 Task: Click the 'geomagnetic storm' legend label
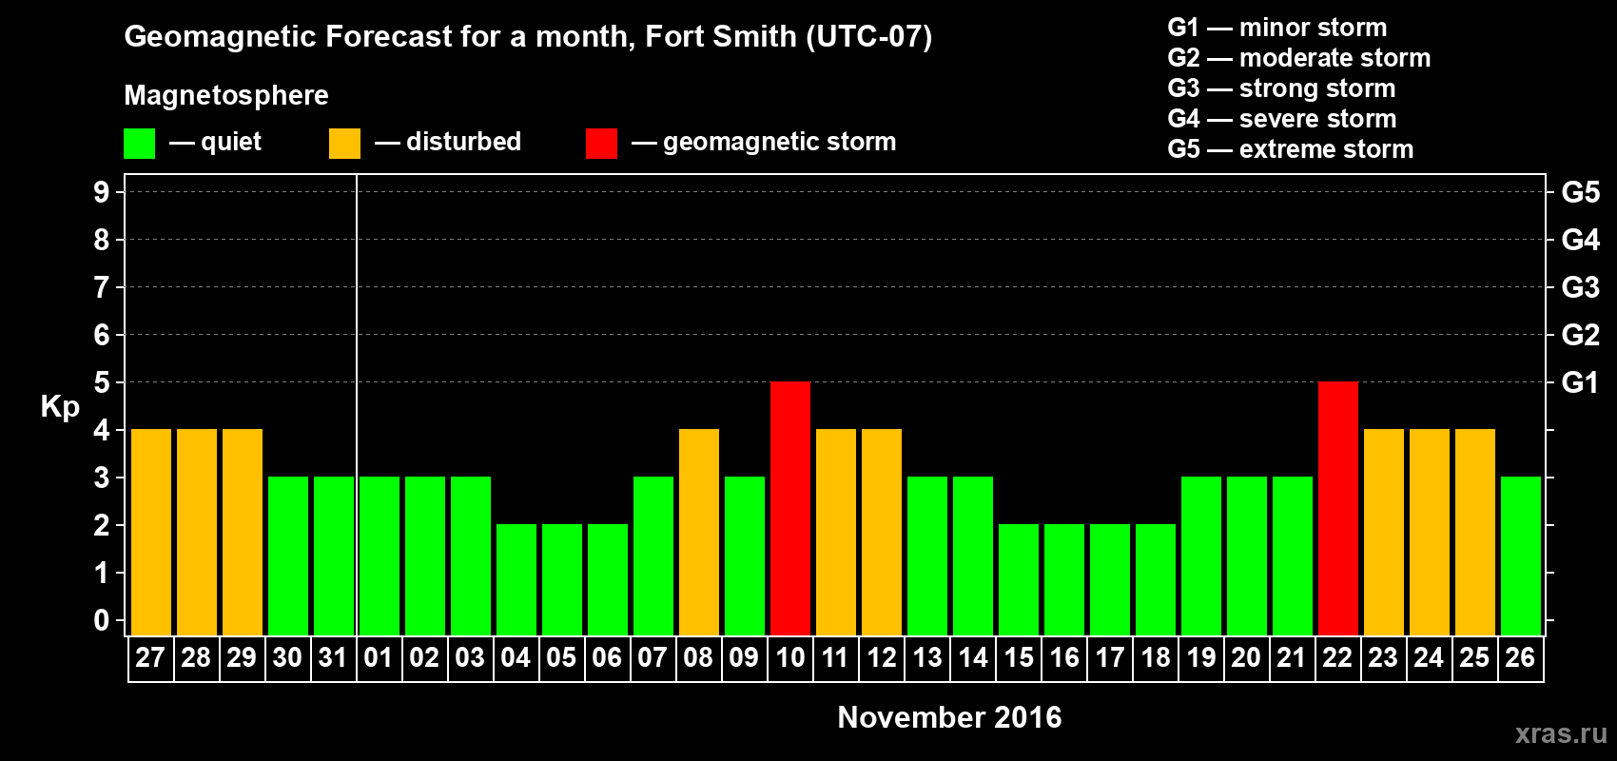click(x=780, y=142)
